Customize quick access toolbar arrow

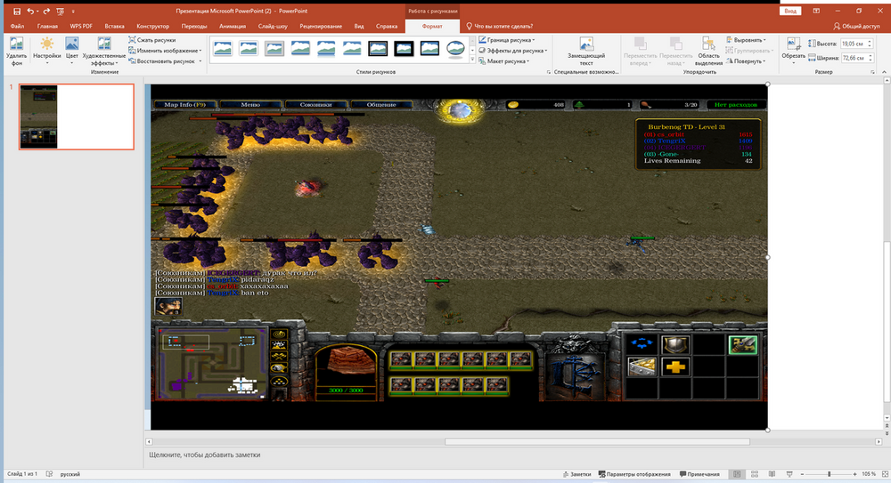click(x=73, y=12)
